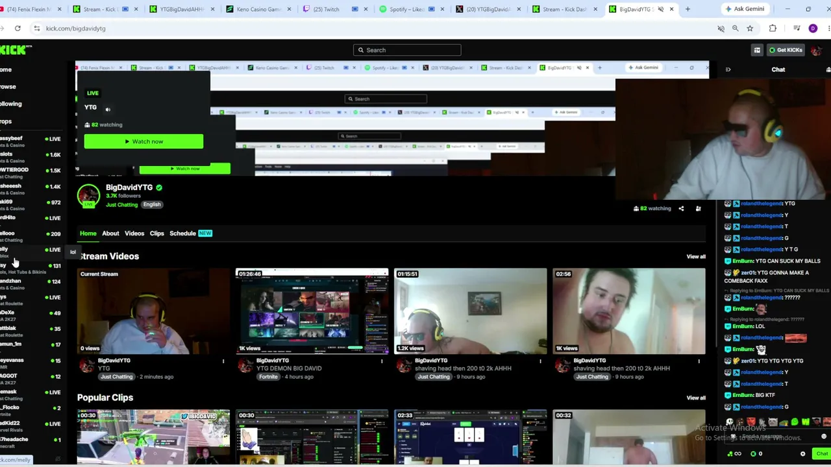Click the Kick logo

click(16, 50)
